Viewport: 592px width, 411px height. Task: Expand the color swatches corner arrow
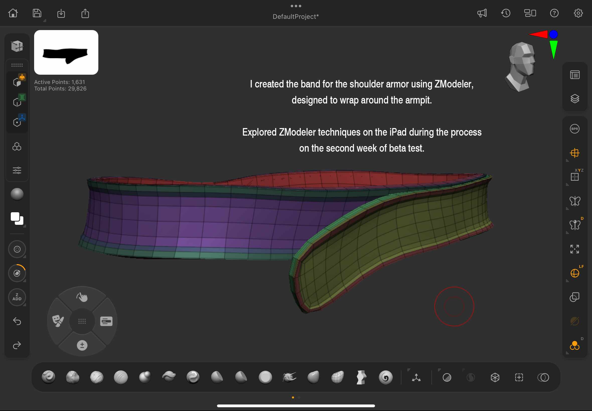[25, 226]
